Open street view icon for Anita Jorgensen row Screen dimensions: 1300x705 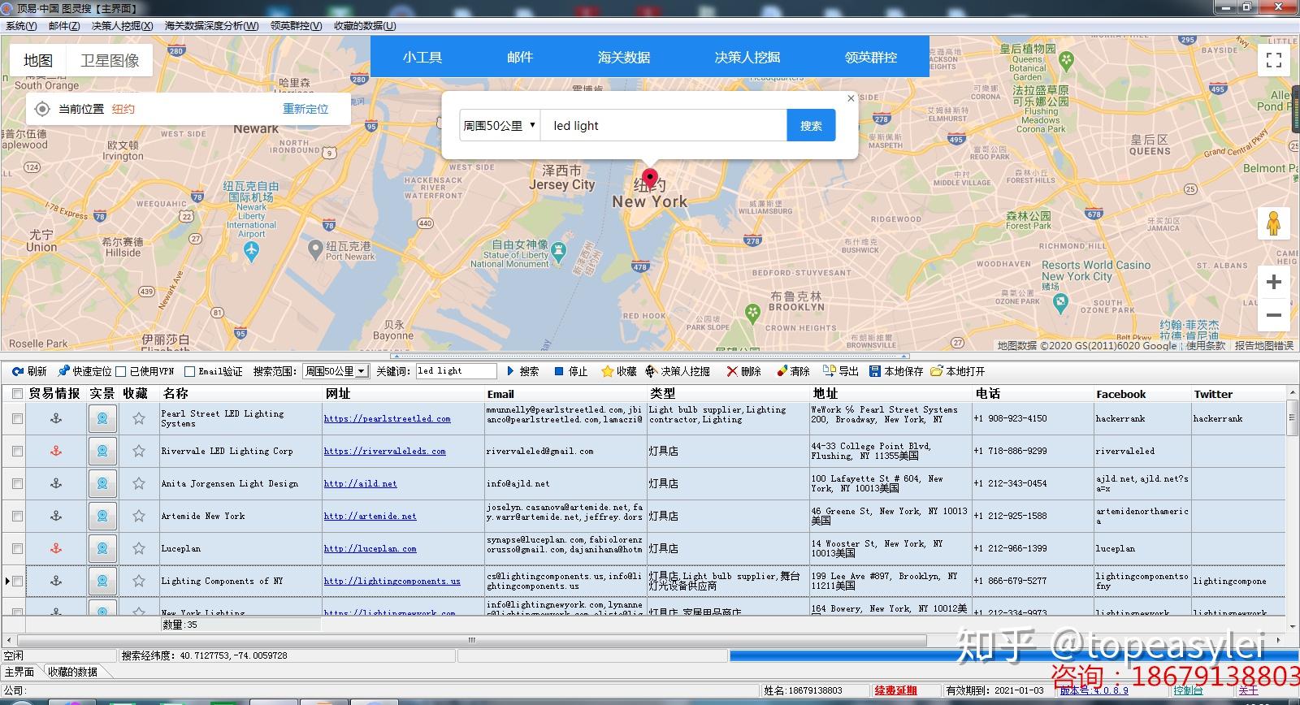102,483
